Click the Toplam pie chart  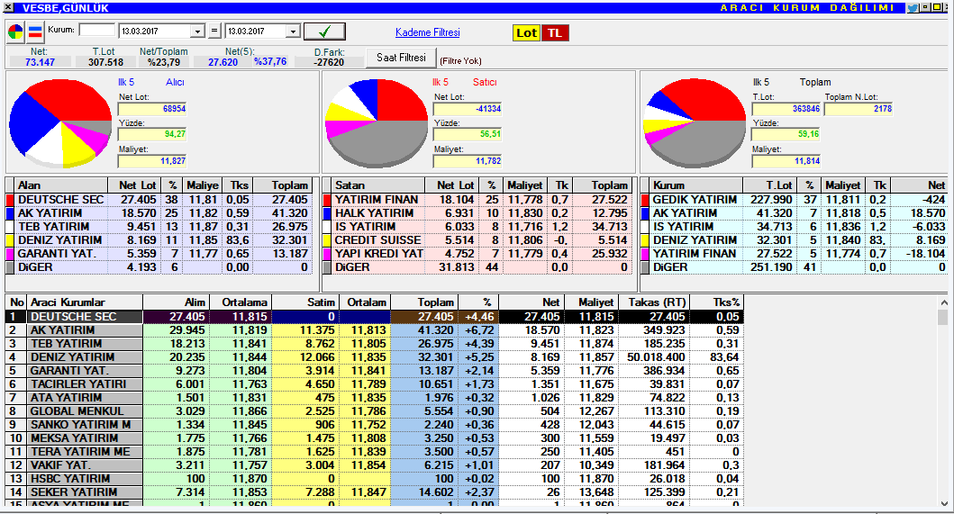pyautogui.click(x=695, y=123)
